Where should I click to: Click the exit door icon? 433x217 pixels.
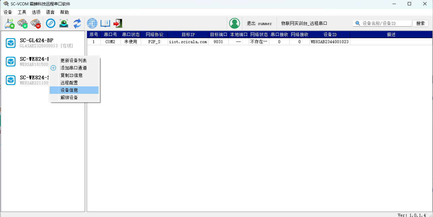point(118,23)
